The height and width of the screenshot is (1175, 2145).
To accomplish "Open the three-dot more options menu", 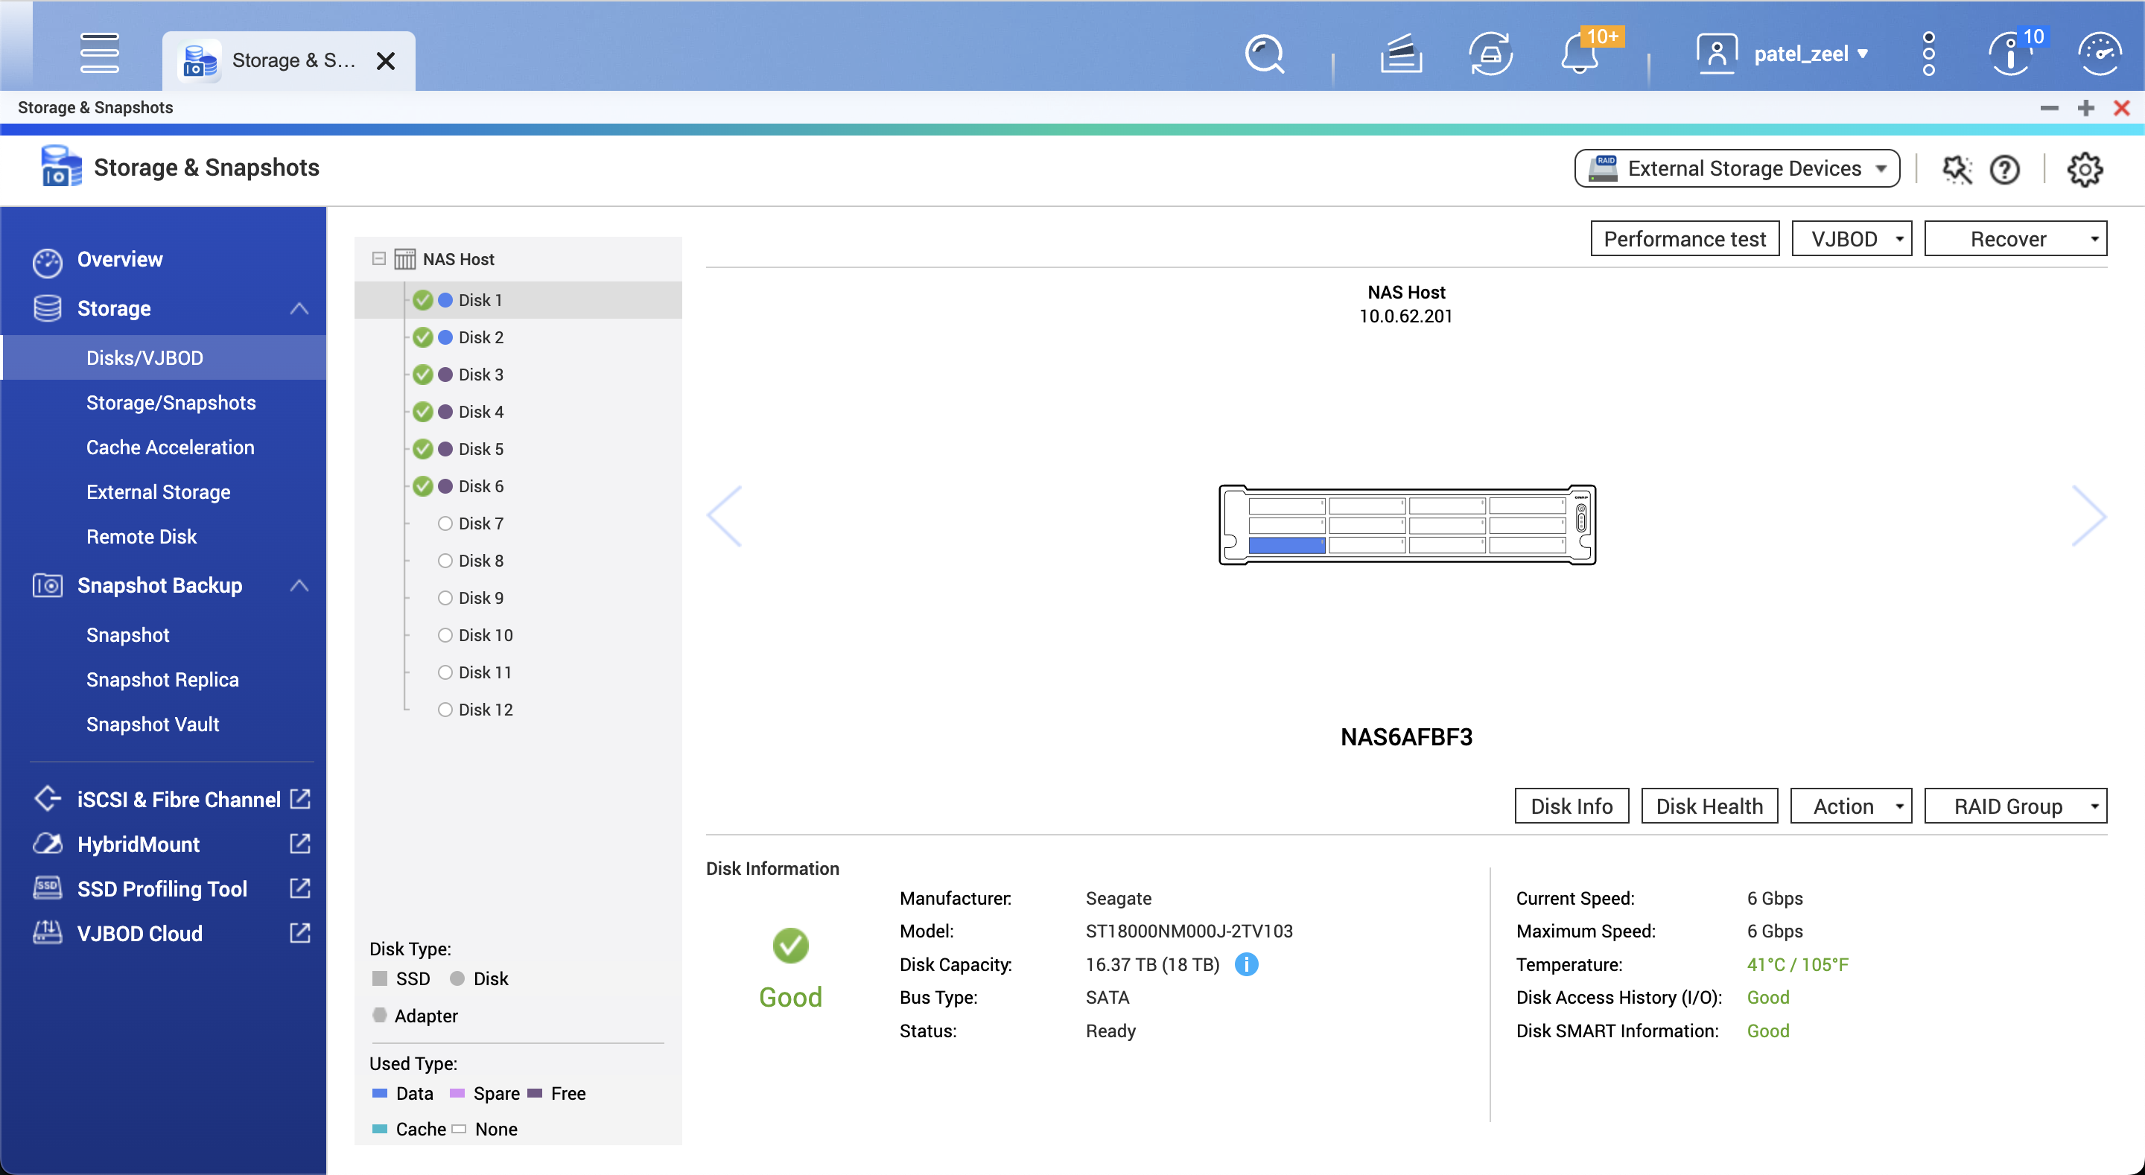I will pos(1928,54).
